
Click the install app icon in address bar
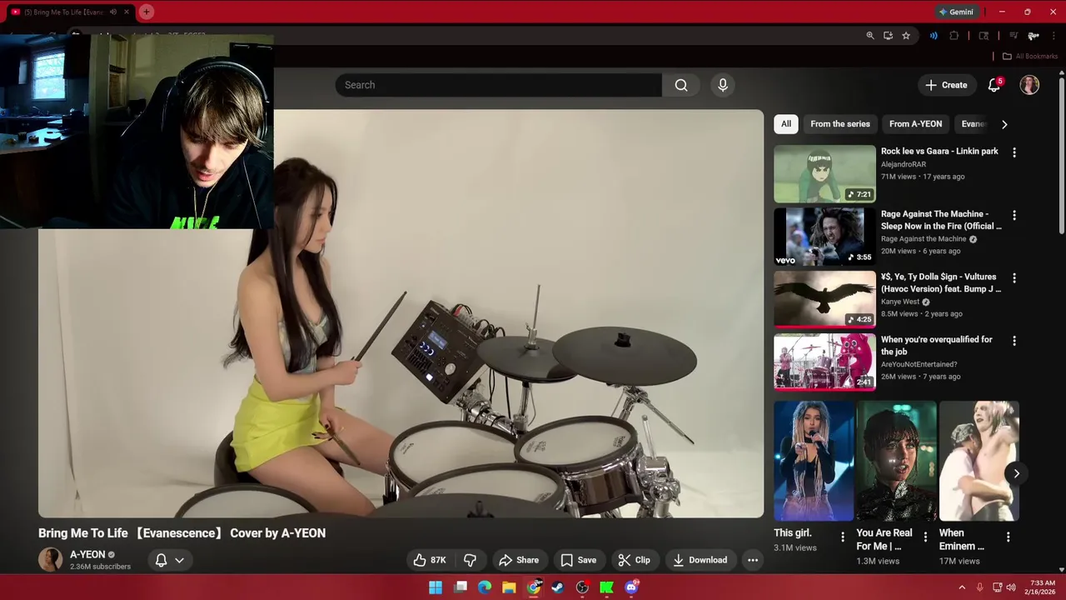[x=888, y=36]
